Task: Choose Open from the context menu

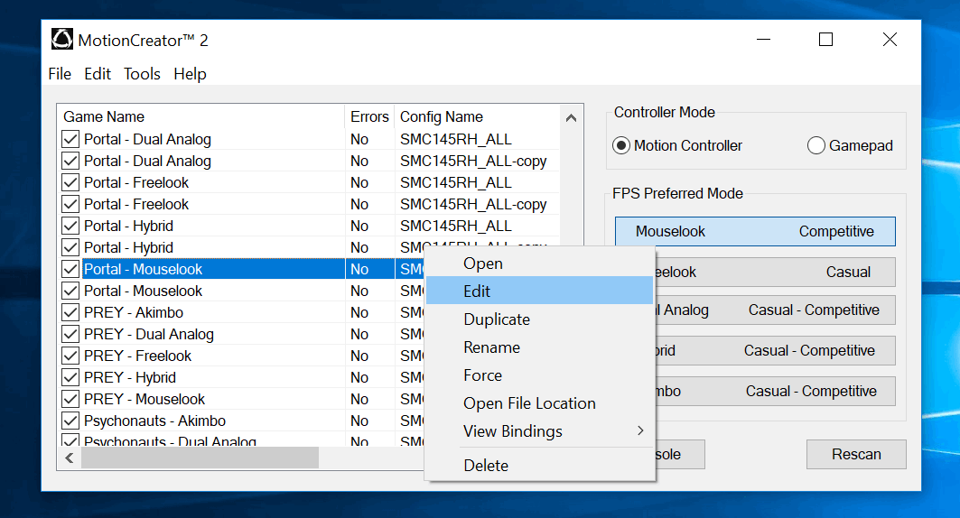Action: point(539,264)
